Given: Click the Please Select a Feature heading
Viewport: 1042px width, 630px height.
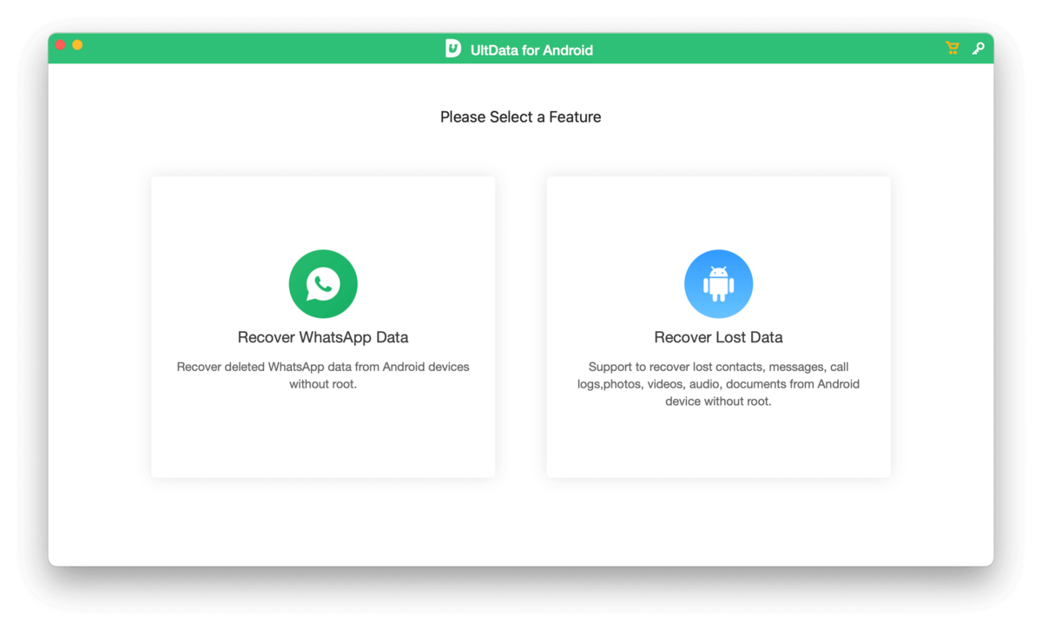Looking at the screenshot, I should pyautogui.click(x=521, y=116).
